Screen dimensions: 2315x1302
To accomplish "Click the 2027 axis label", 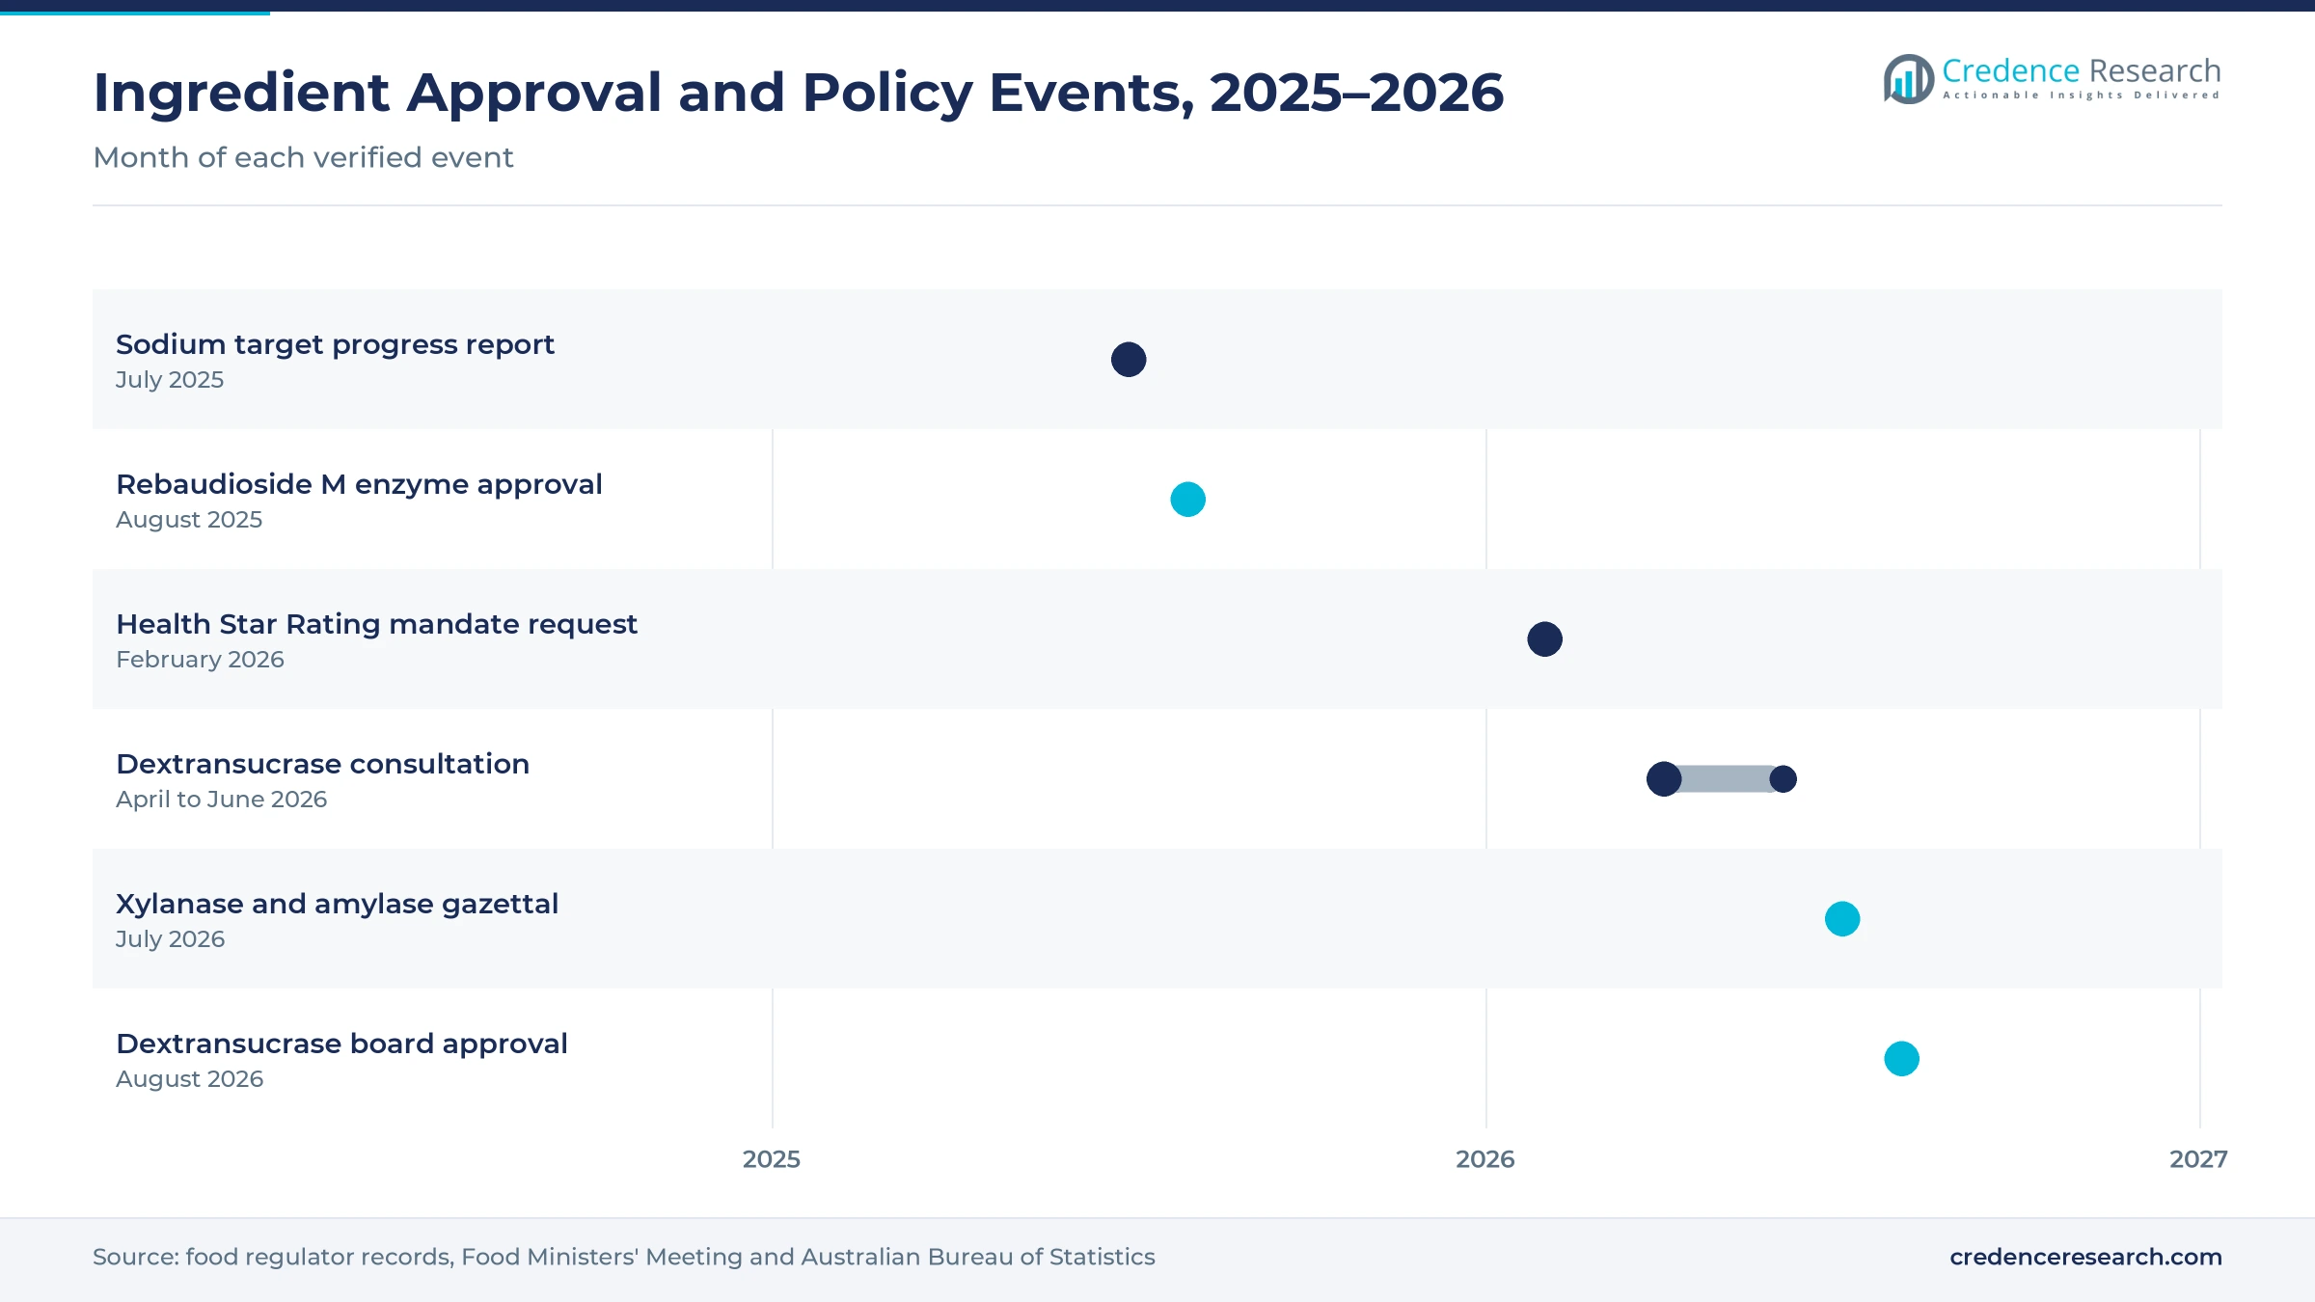I will click(x=2198, y=1159).
